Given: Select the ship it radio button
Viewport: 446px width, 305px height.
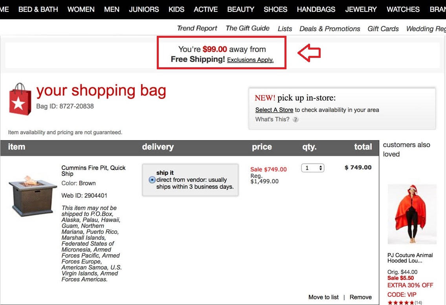Looking at the screenshot, I should point(152,180).
